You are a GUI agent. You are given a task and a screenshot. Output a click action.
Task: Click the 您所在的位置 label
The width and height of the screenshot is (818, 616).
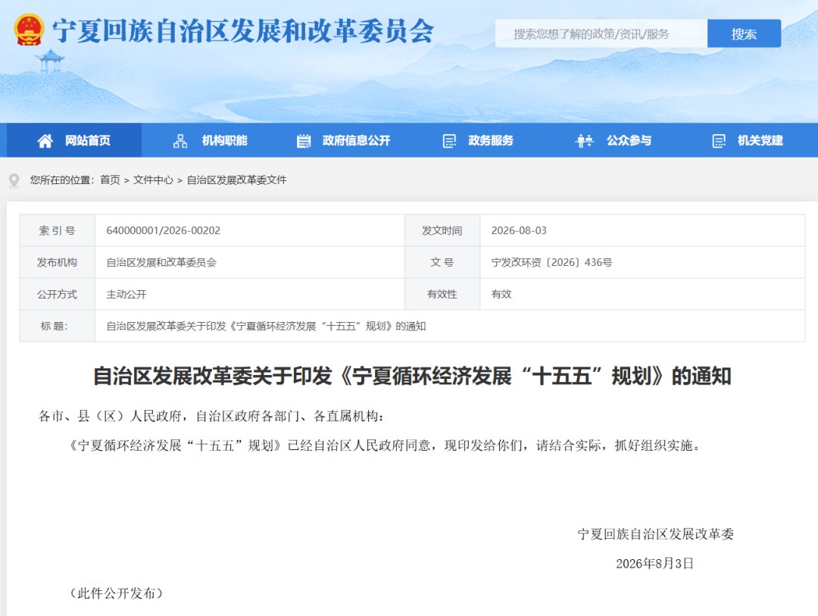click(61, 180)
